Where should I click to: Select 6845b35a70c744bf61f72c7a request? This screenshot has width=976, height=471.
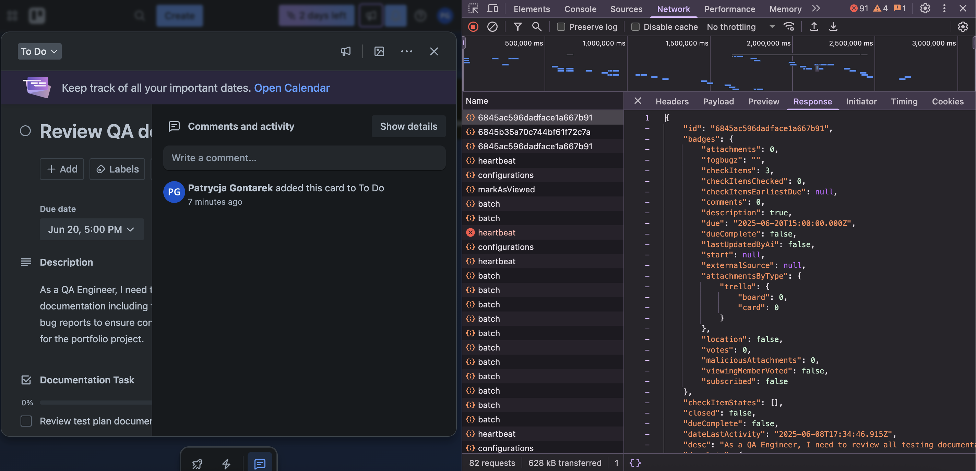click(543, 132)
